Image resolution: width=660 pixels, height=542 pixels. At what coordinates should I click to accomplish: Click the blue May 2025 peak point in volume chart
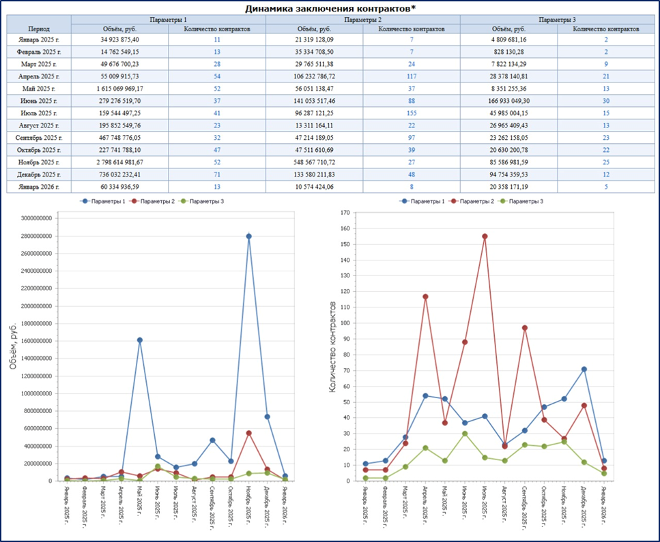(140, 340)
